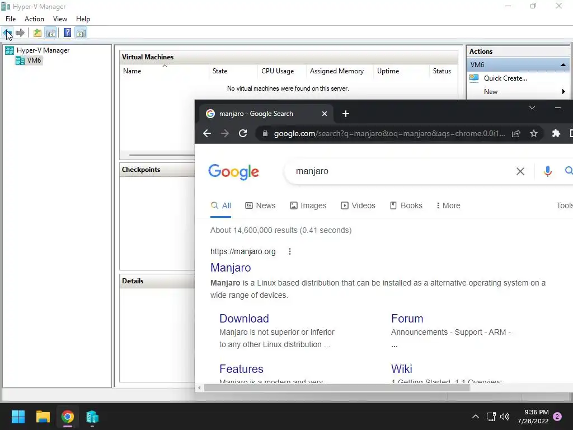573x430 pixels.
Task: Start voice search with the microphone icon
Action: [x=547, y=171]
